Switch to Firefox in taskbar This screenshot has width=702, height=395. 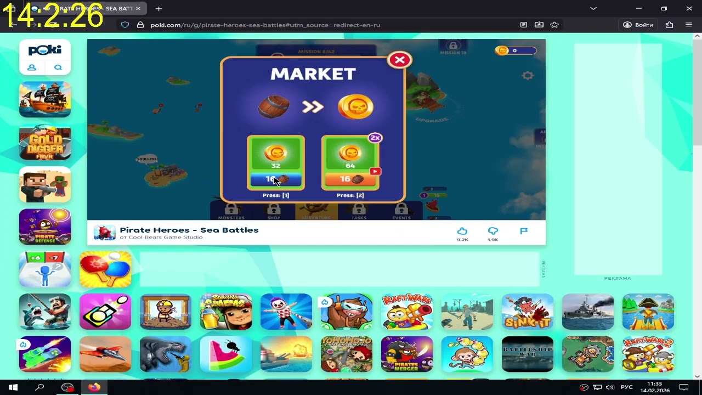[94, 387]
